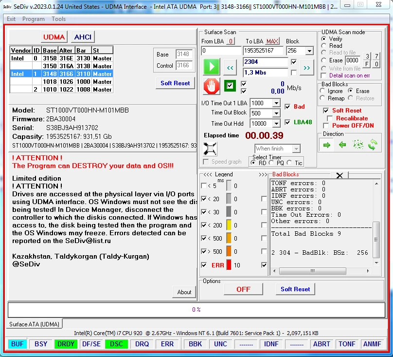Click the DRDY status indicator
Image resolution: width=393 pixels, height=357 pixels.
point(66,344)
